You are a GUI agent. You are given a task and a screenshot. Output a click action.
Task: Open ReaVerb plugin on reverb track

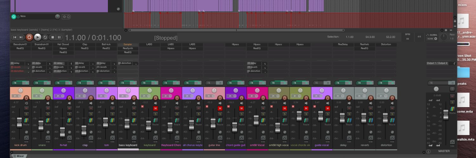[365, 45]
